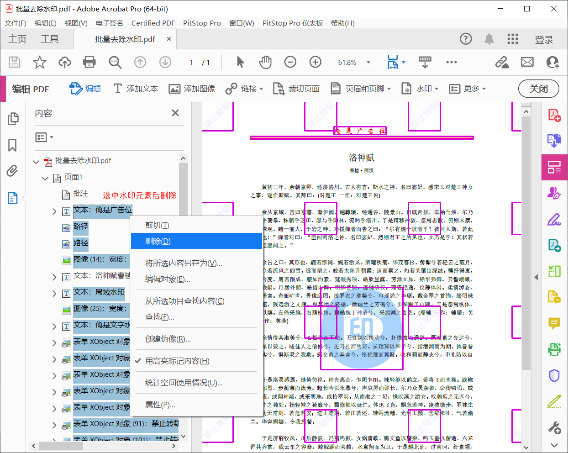The height and width of the screenshot is (453, 568).
Task: Collapse the 页面1 tree node
Action: point(45,178)
